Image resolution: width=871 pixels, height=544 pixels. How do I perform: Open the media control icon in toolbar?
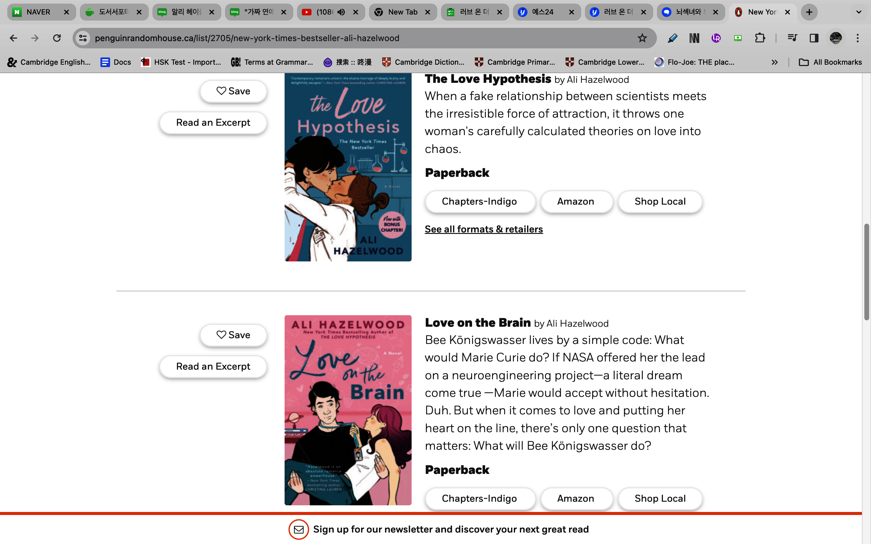792,38
